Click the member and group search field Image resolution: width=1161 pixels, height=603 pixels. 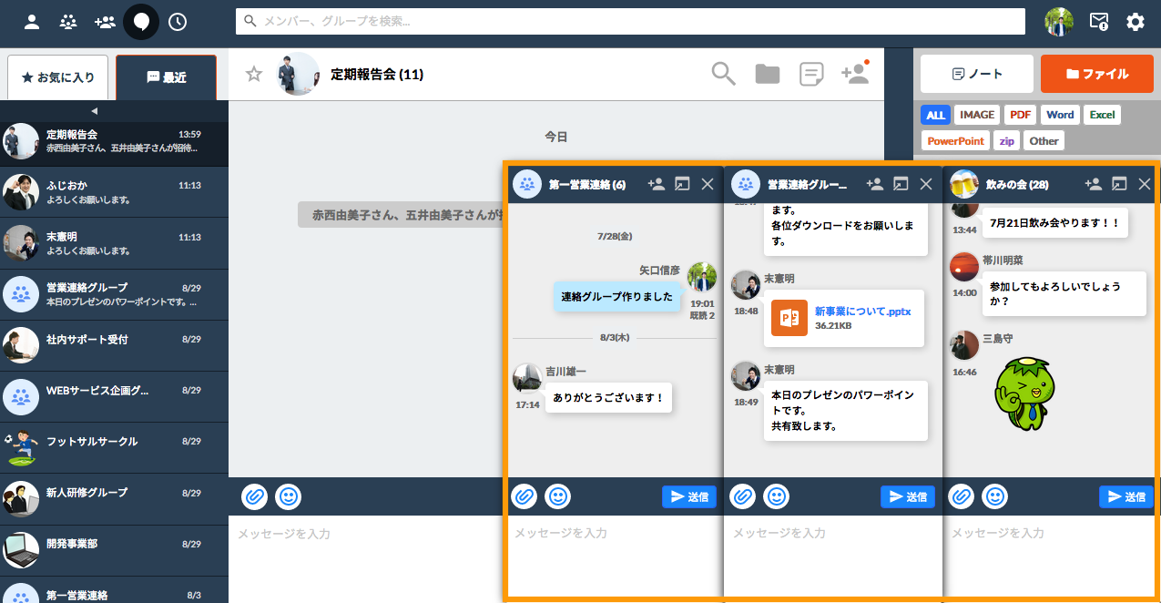coord(630,21)
